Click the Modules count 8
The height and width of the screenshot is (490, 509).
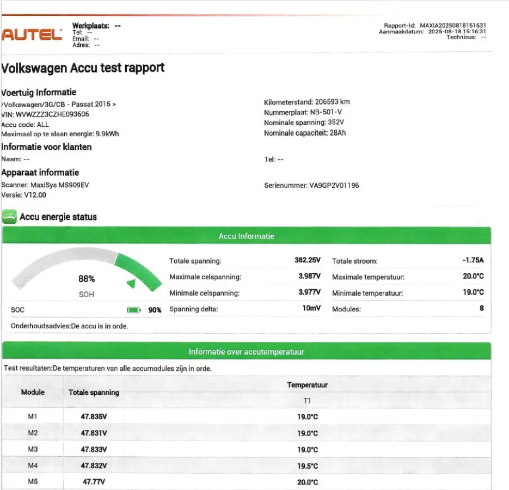[x=482, y=308]
